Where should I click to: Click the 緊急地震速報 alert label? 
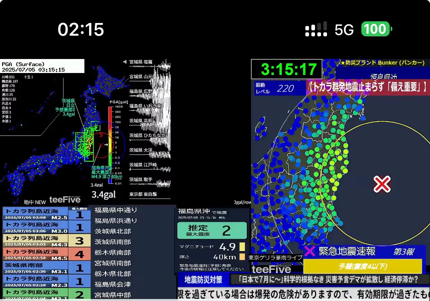coord(347,251)
